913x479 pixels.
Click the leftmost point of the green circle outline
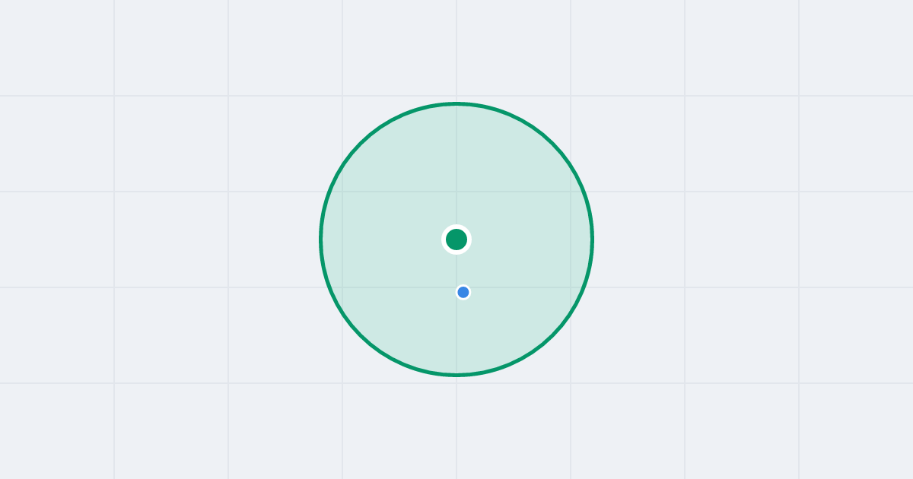(x=321, y=239)
